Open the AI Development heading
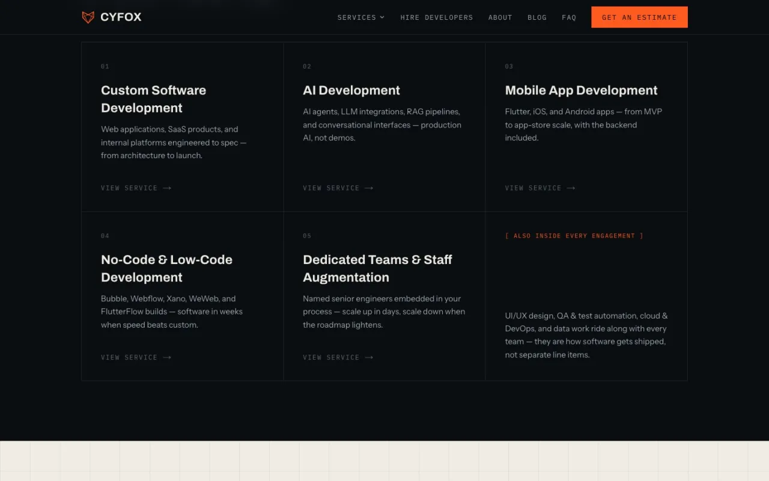The width and height of the screenshot is (769, 481). (x=351, y=90)
